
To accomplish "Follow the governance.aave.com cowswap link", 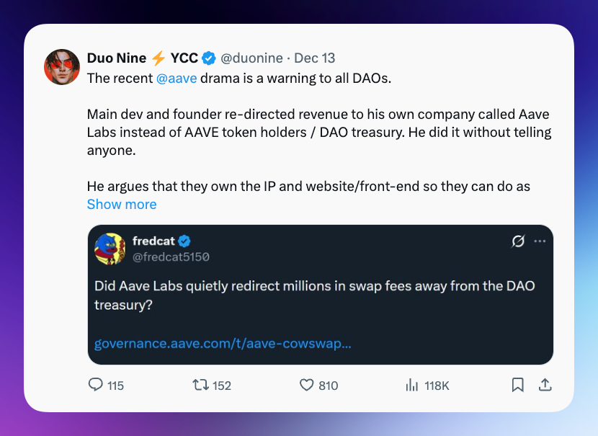I will pos(221,344).
